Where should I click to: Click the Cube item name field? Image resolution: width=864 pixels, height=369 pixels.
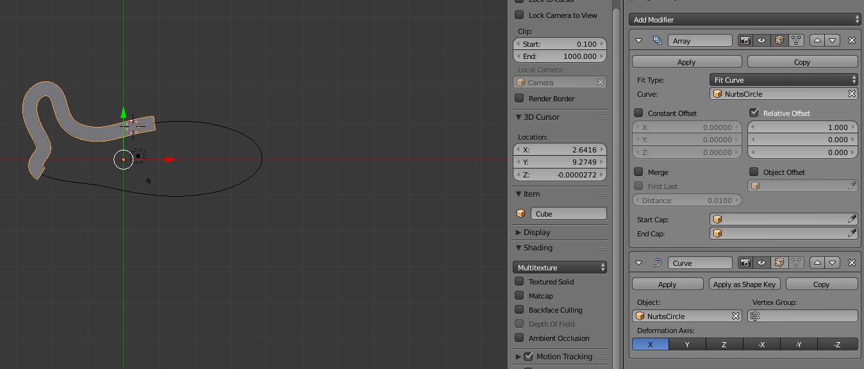click(x=569, y=214)
